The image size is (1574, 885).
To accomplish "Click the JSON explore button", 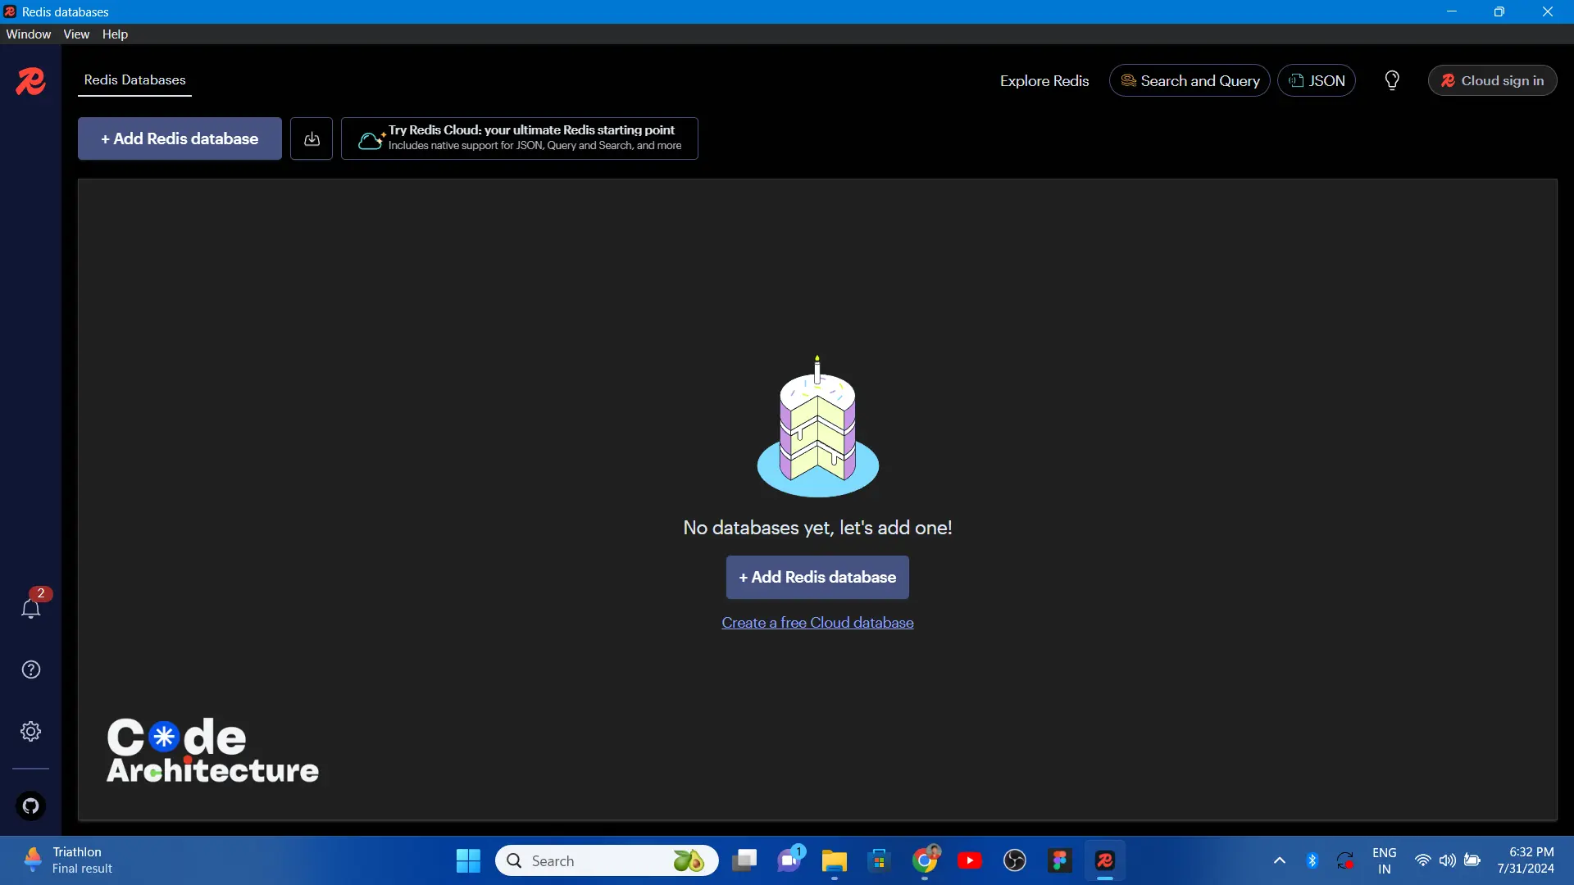I will click(1317, 80).
